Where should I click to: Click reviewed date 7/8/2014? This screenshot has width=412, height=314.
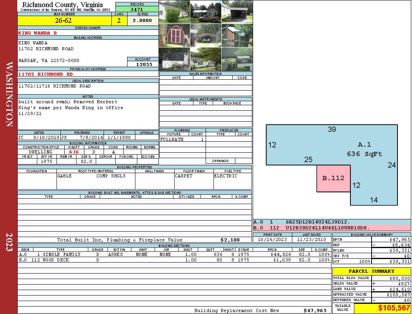pos(91,137)
